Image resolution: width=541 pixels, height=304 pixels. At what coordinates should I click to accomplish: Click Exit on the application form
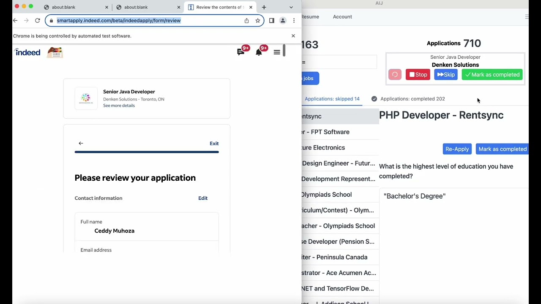click(214, 144)
